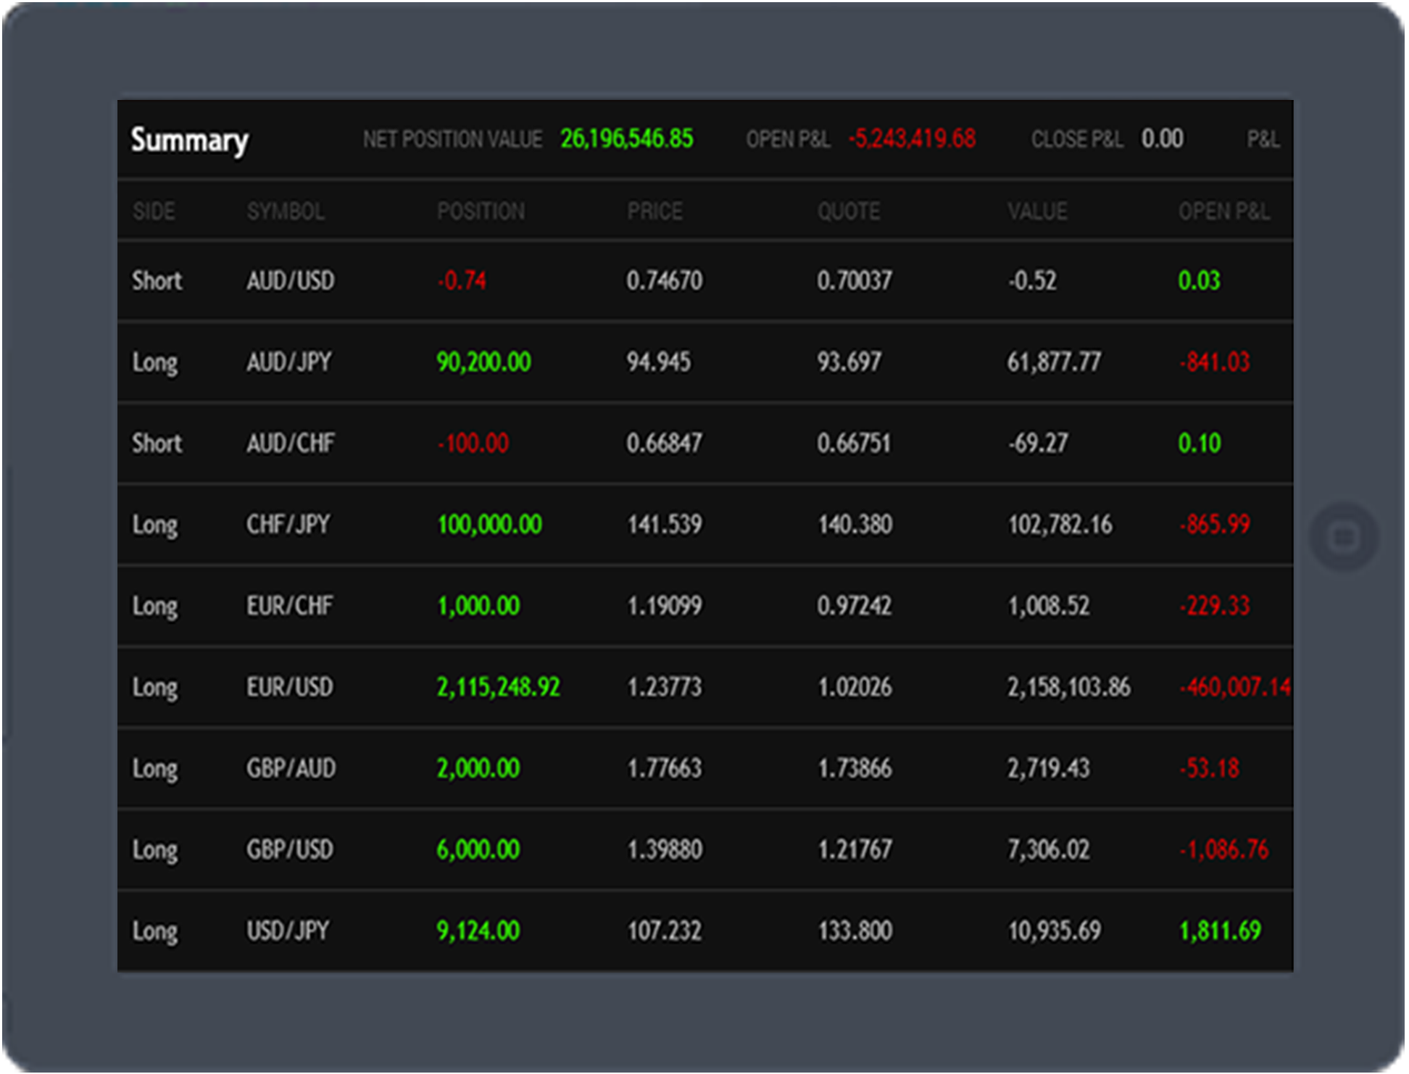Select the CHF/JPY symbol

(x=288, y=524)
